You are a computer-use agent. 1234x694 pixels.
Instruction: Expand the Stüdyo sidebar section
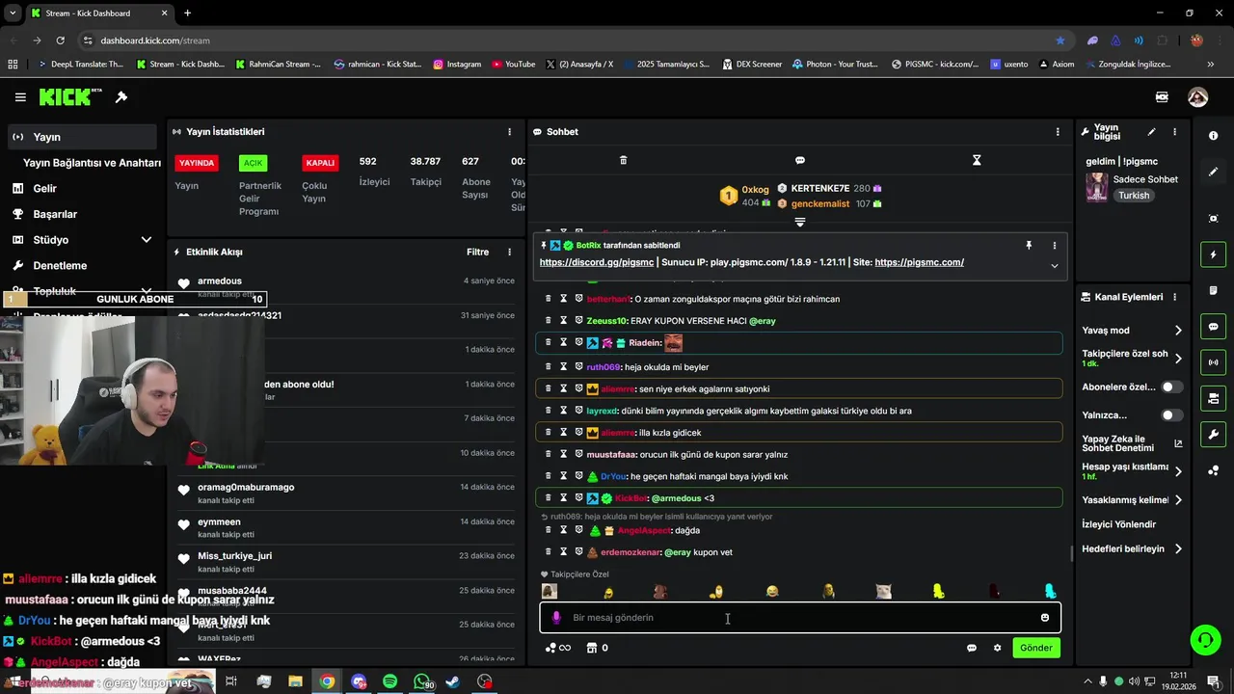[x=147, y=240]
